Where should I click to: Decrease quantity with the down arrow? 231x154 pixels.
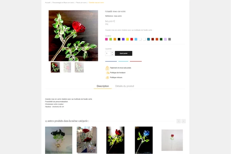(x=112, y=55)
